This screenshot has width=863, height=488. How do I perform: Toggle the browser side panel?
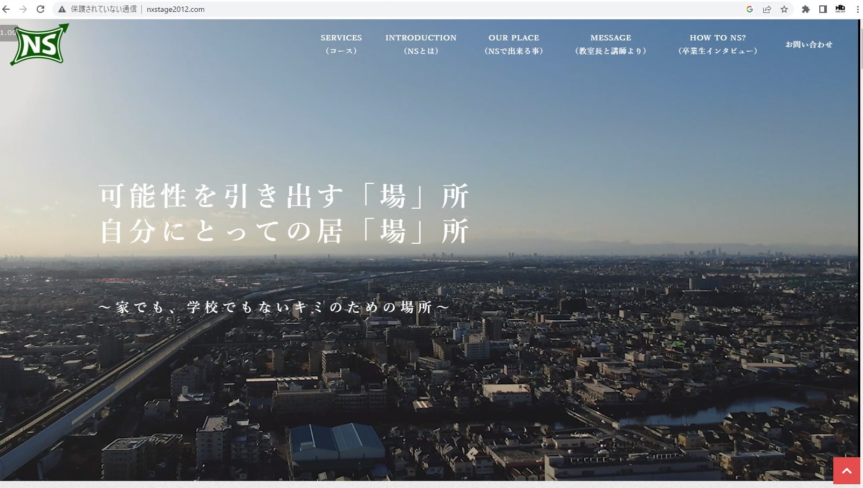(823, 9)
